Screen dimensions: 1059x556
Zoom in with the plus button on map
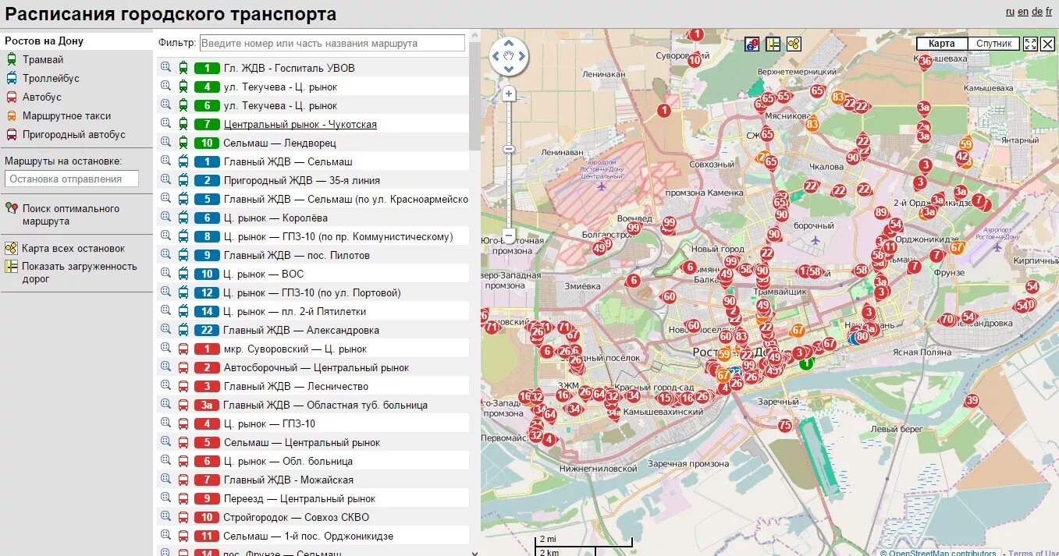(x=509, y=94)
